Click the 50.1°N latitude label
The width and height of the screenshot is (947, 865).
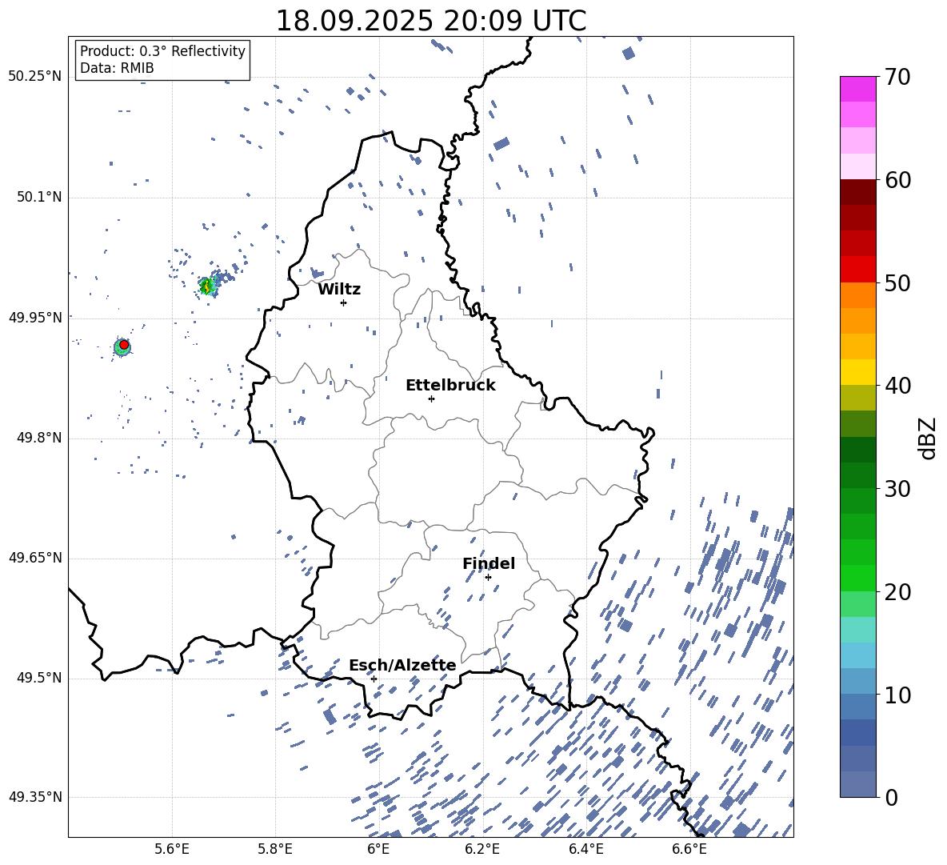point(39,197)
